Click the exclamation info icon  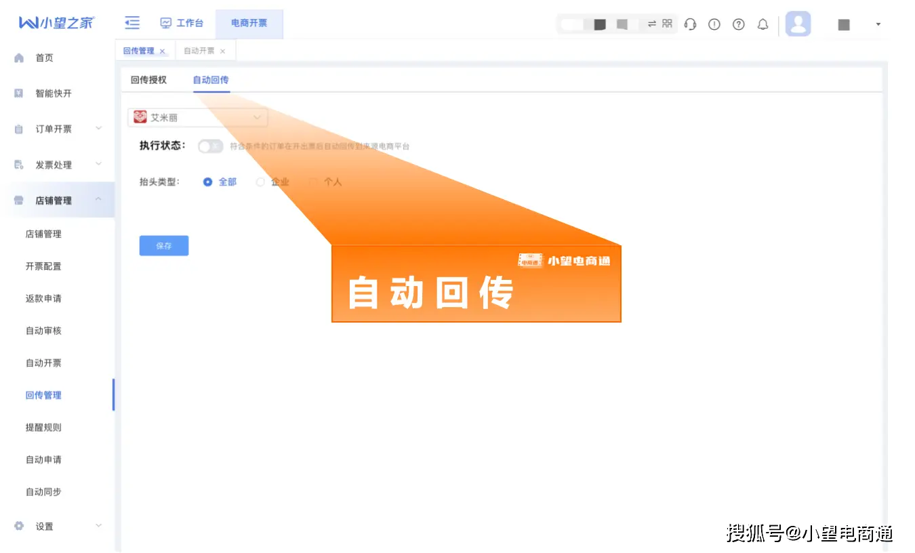(x=714, y=24)
